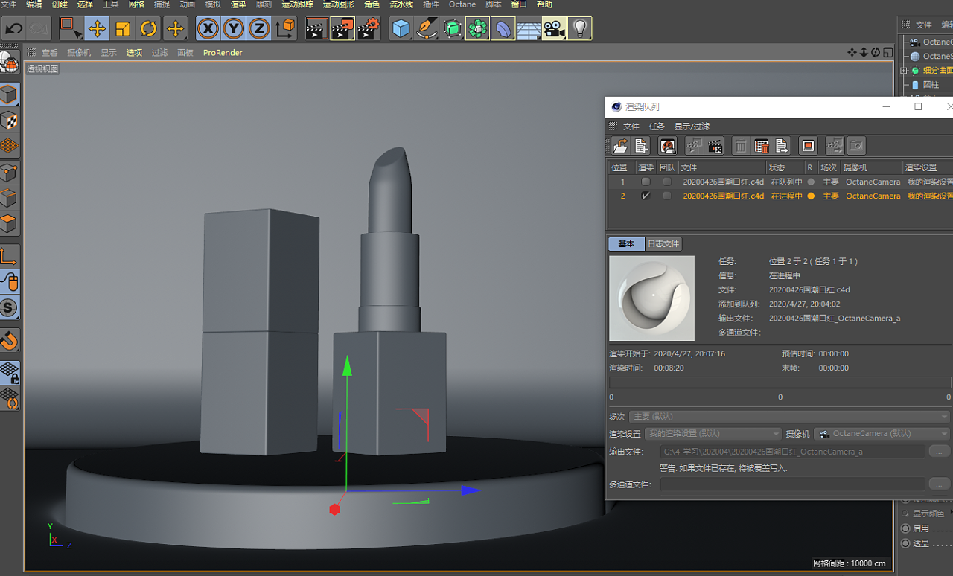Screen dimensions: 953x576
Task: Select the orange in-progress queue row 2 file
Action: coord(724,196)
